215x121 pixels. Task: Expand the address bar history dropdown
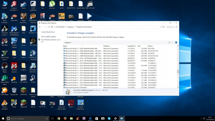(161, 27)
